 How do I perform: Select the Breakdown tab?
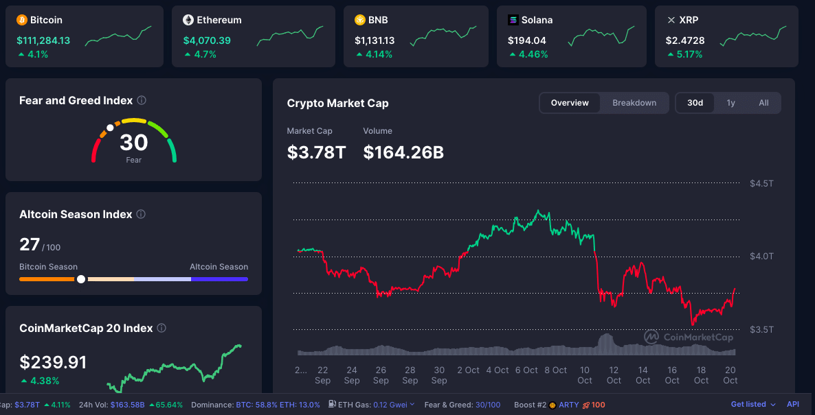(x=634, y=103)
